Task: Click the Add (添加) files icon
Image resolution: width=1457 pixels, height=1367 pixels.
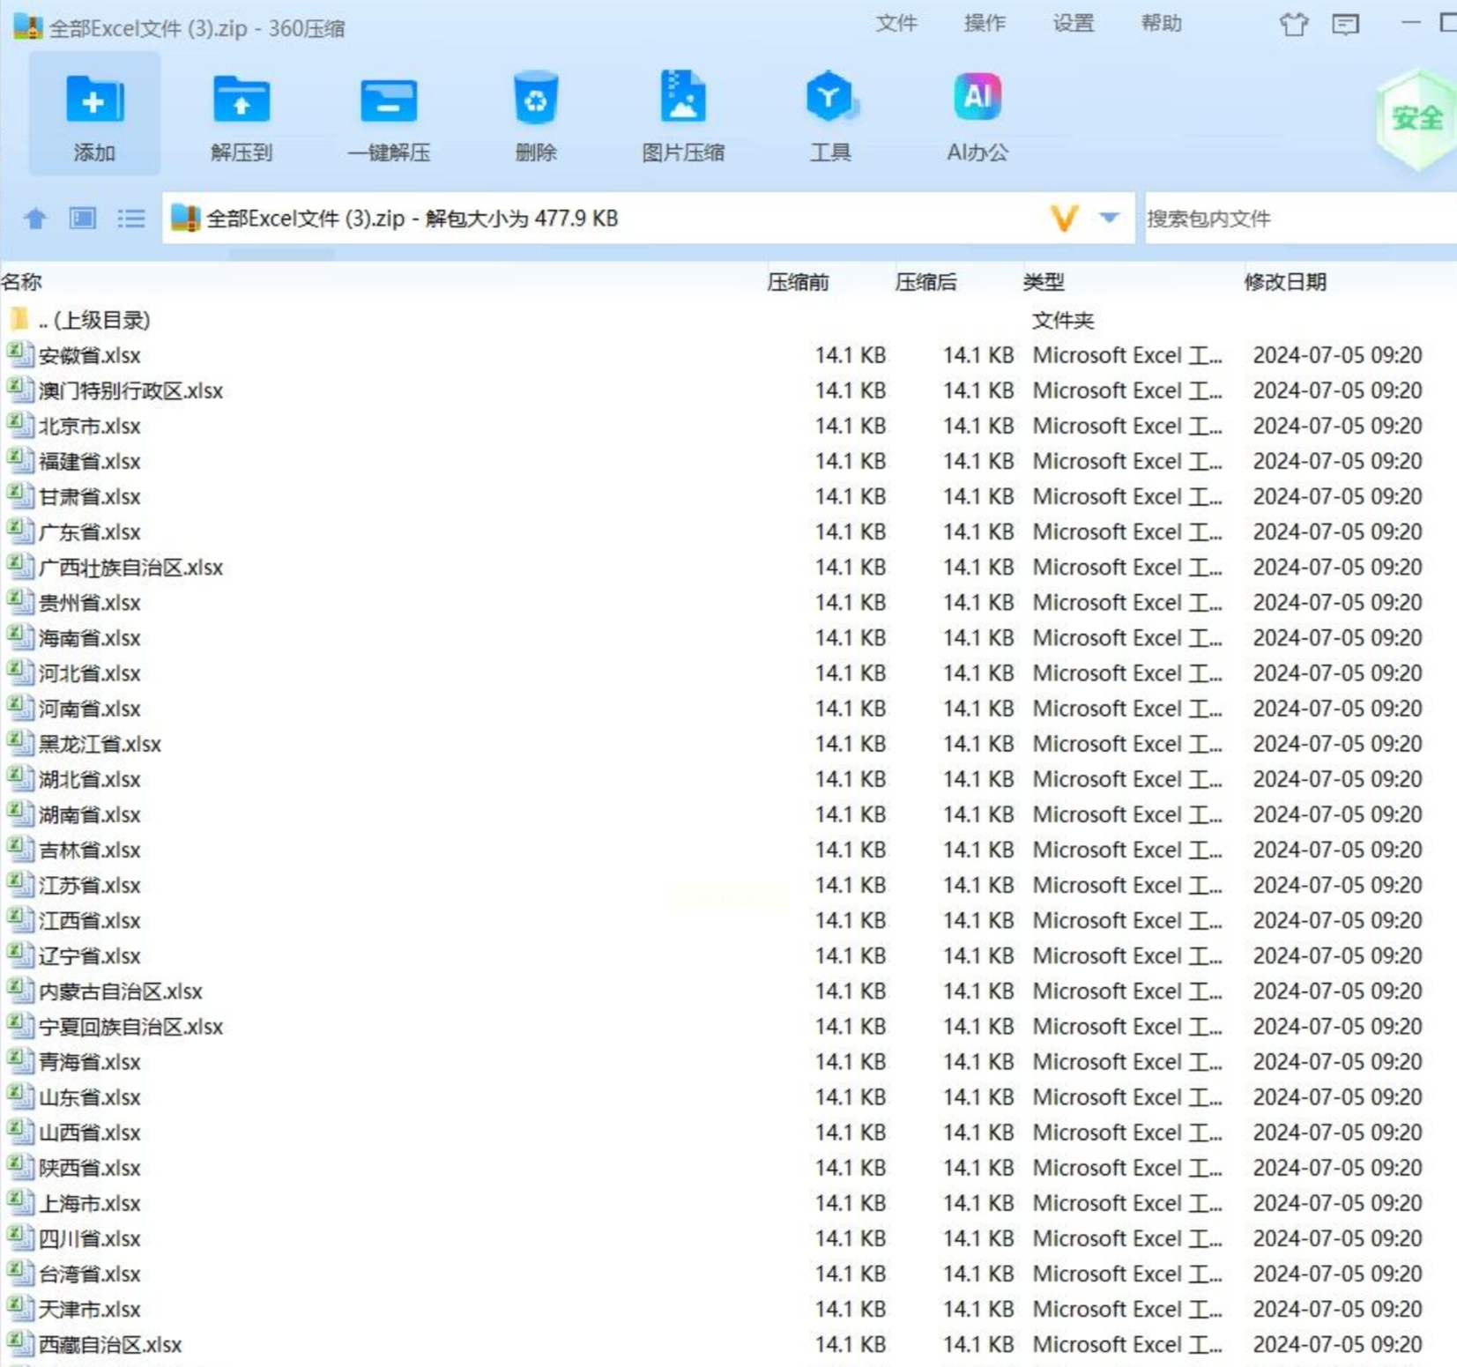Action: coord(94,100)
